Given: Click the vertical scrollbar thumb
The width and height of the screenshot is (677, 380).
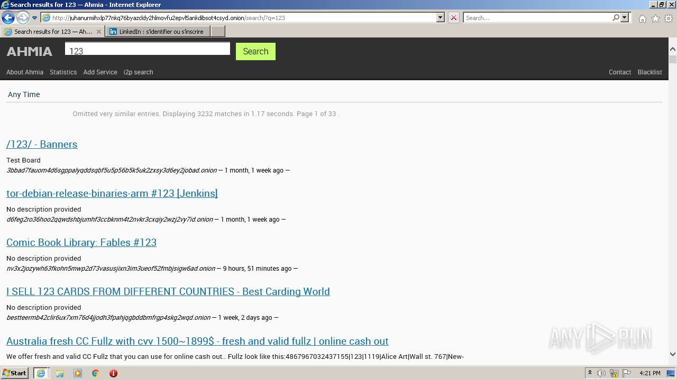Looking at the screenshot, I should 673,59.
